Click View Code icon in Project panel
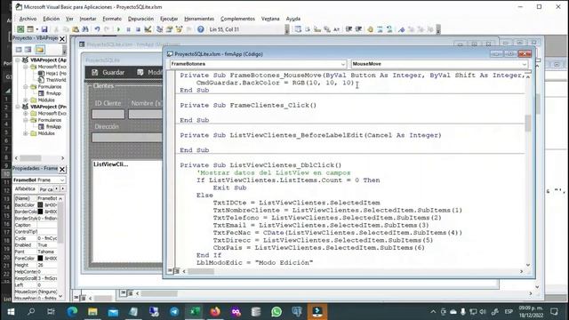This screenshot has width=569, height=320. click(19, 50)
